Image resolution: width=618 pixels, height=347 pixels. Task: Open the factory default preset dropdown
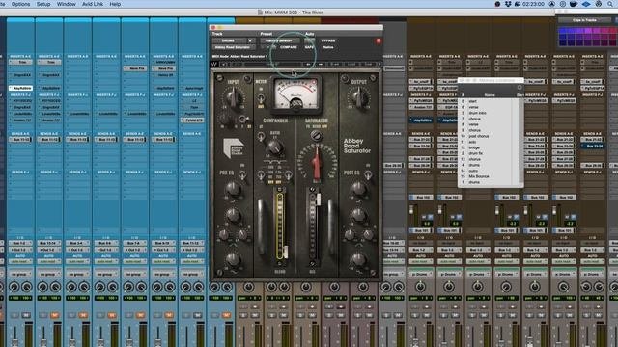tap(279, 40)
